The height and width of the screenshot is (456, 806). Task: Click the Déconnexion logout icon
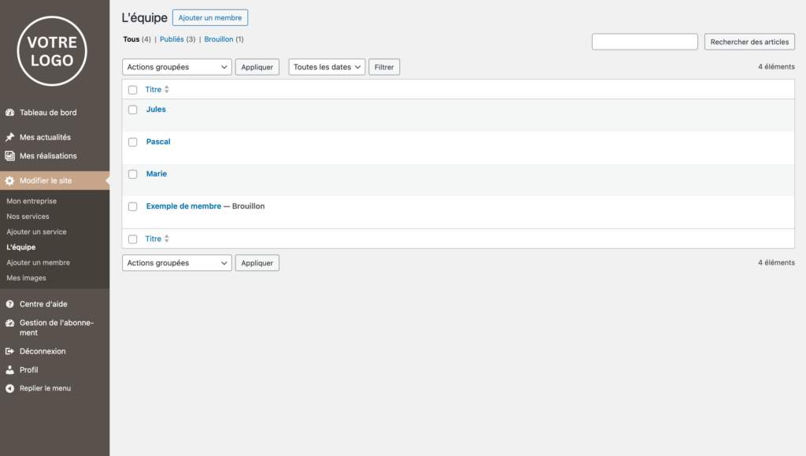10,351
